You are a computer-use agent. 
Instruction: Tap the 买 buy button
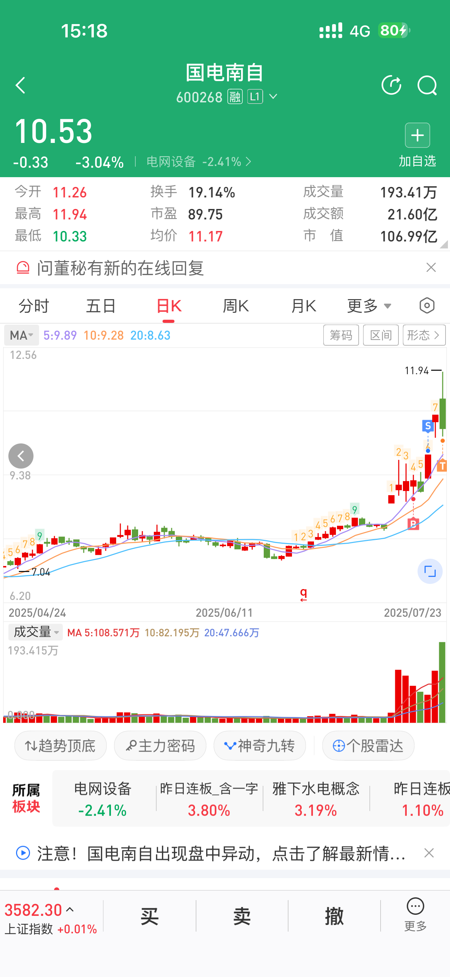150,916
